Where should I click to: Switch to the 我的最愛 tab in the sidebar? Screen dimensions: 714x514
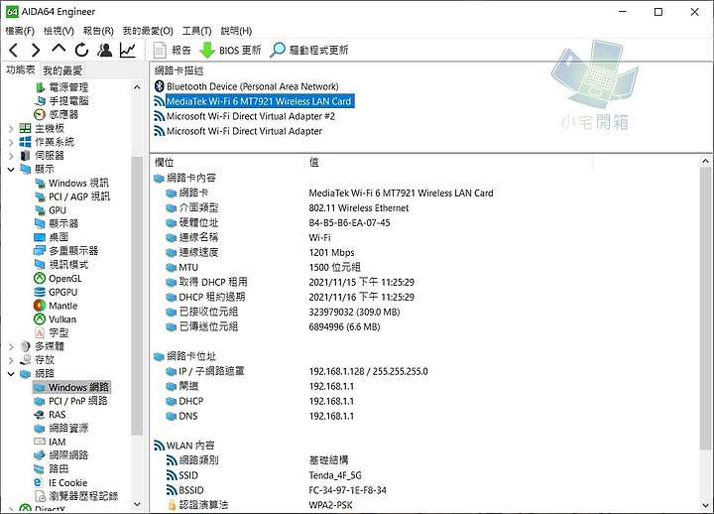point(62,70)
